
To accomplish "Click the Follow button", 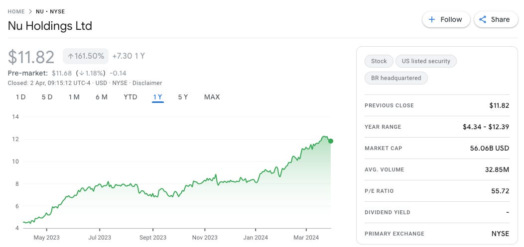I will tap(446, 19).
